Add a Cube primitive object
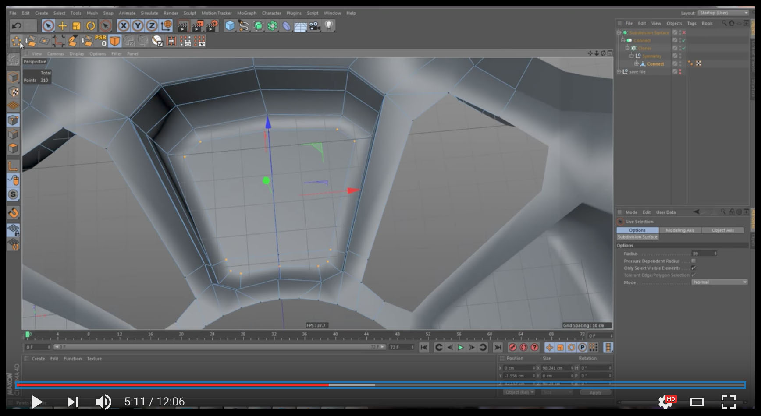 coord(230,26)
